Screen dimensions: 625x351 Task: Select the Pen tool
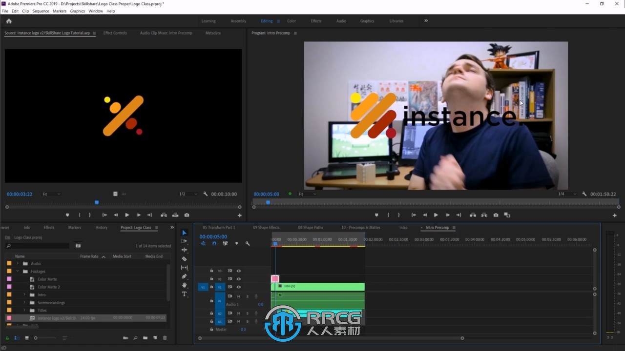pyautogui.click(x=184, y=276)
